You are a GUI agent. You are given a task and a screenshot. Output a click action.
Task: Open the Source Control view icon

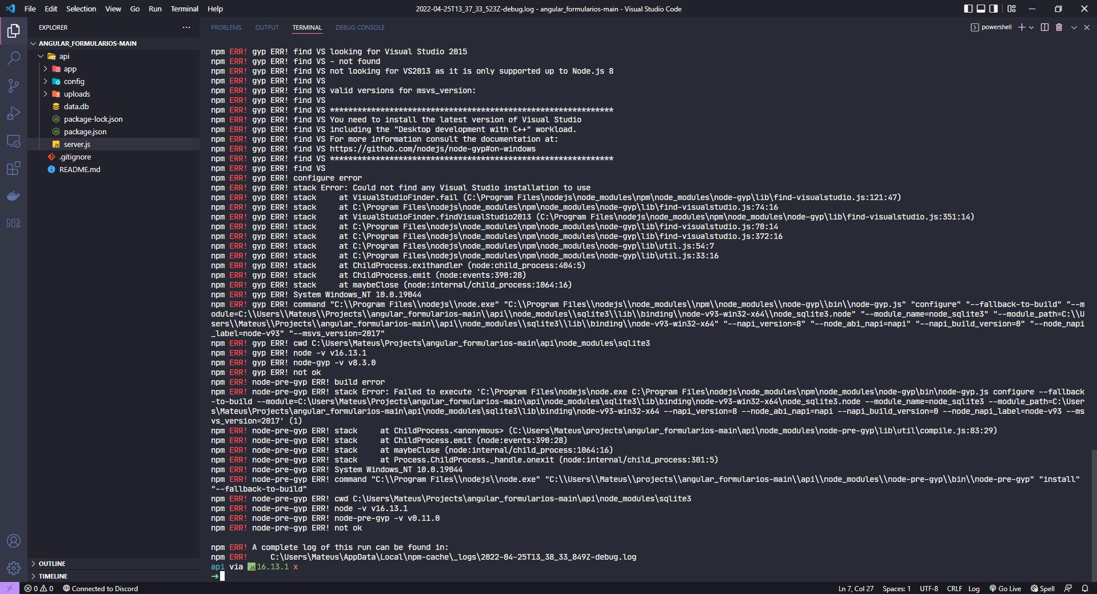pos(14,86)
